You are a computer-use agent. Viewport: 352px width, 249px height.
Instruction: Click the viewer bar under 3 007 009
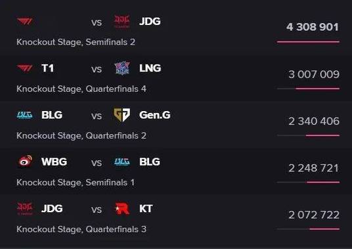308,89
